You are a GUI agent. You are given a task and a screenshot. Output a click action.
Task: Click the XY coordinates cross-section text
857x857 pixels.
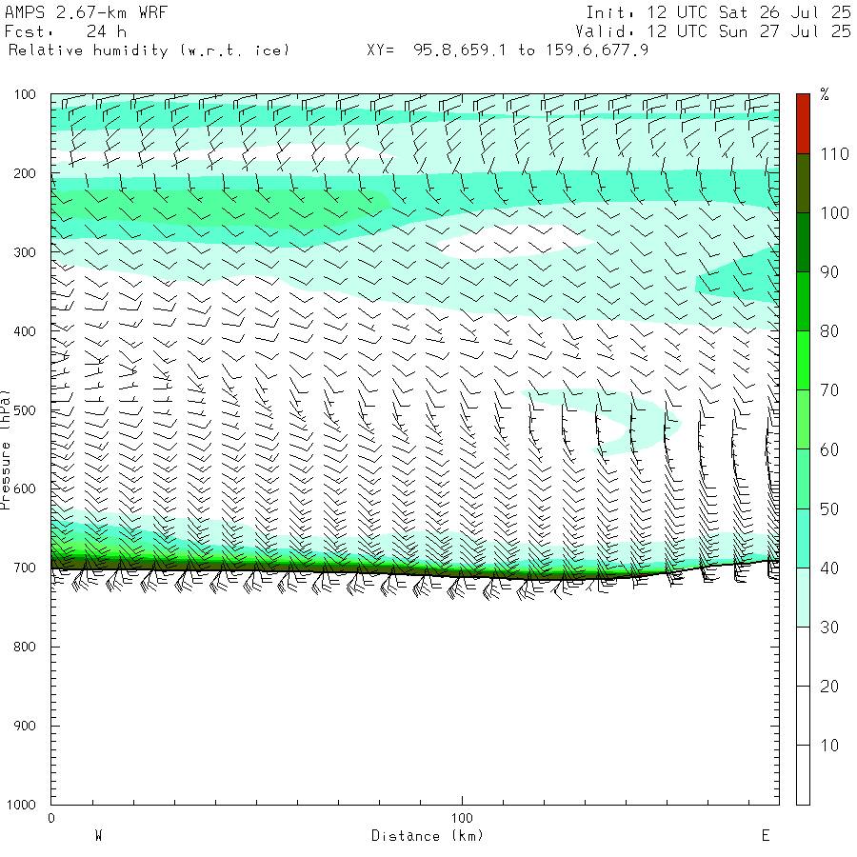(508, 50)
